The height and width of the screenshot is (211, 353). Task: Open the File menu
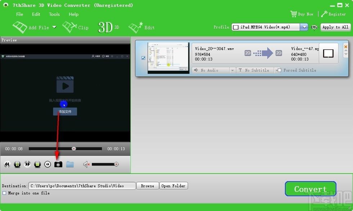pyautogui.click(x=19, y=14)
